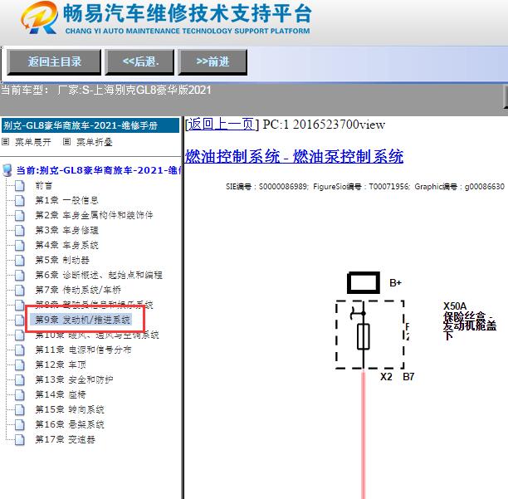Open 第14章 座椅
The image size is (508, 499).
click(61, 394)
